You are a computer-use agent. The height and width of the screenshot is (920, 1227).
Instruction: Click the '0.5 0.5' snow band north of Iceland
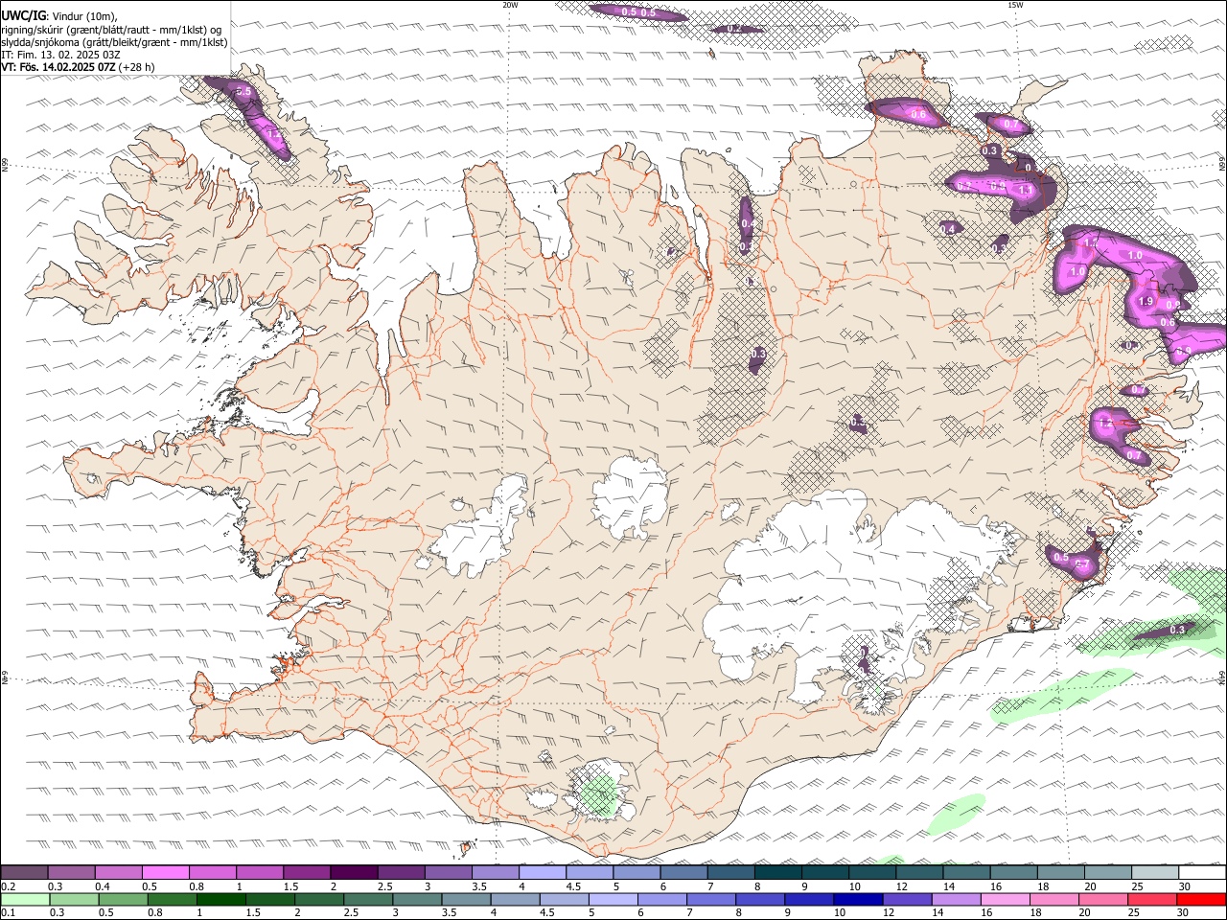point(638,12)
